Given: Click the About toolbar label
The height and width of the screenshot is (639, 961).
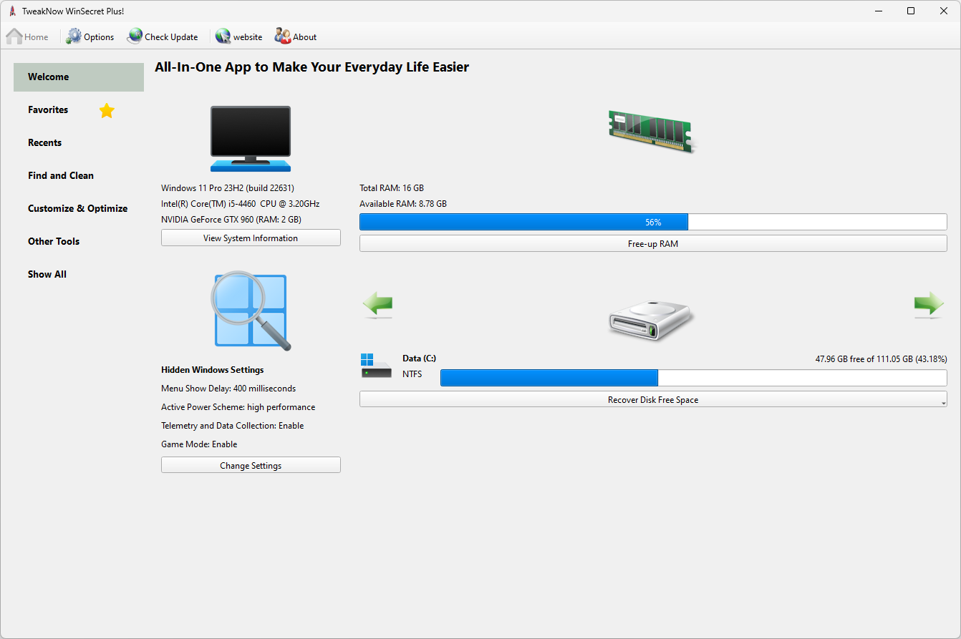Looking at the screenshot, I should click(304, 37).
